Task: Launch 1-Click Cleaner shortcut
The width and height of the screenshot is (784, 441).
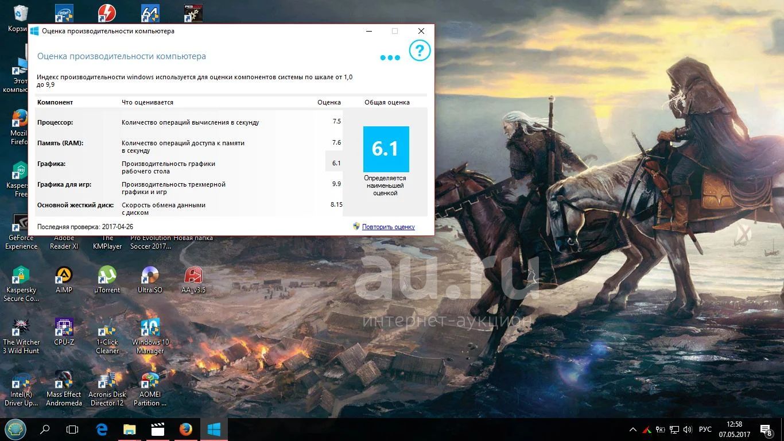Action: coord(107,336)
